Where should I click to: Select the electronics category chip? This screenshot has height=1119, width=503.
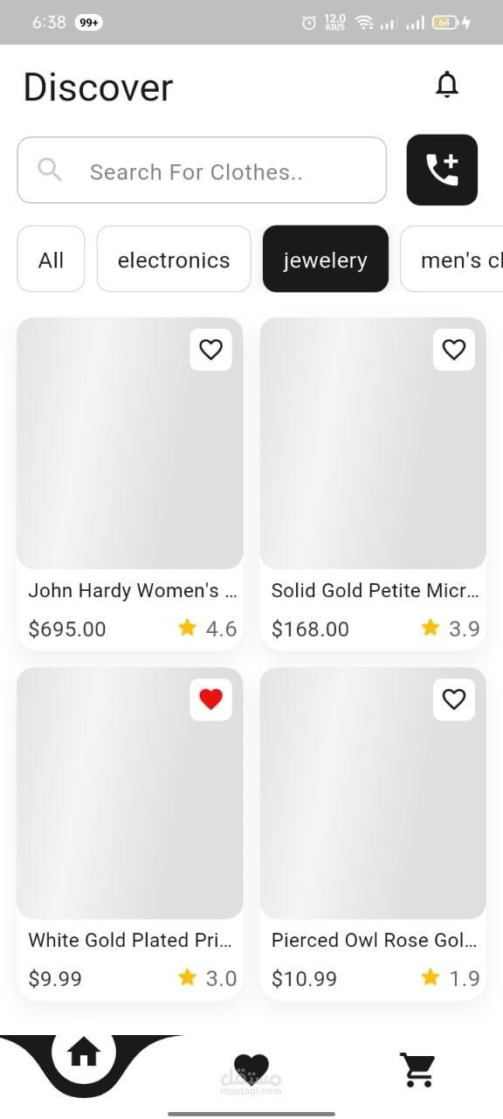pos(174,260)
